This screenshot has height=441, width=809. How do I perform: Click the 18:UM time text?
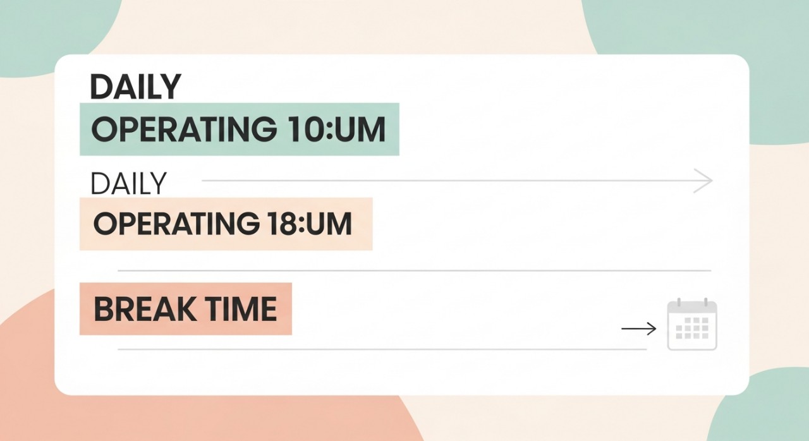click(x=306, y=224)
